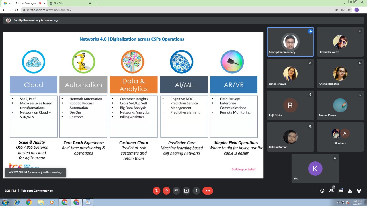Open the Activities panel
The height and width of the screenshot is (206, 367).
350,191
